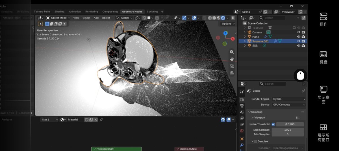Click the geometry nodes icon on Suzanne.001 row
Image resolution: width=339 pixels, height=151 pixels.
tap(280, 41)
